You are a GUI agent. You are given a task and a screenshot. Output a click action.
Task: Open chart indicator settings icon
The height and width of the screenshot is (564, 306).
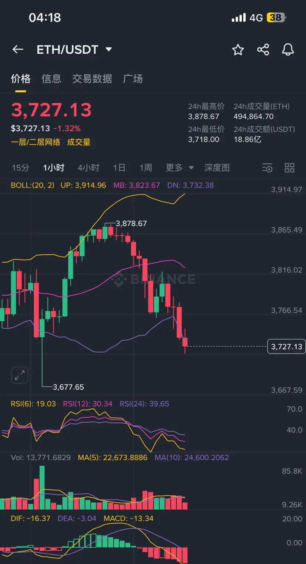pos(267,168)
